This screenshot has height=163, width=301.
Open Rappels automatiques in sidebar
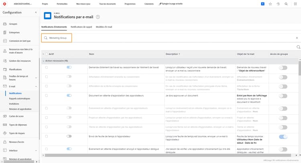tap(20, 99)
